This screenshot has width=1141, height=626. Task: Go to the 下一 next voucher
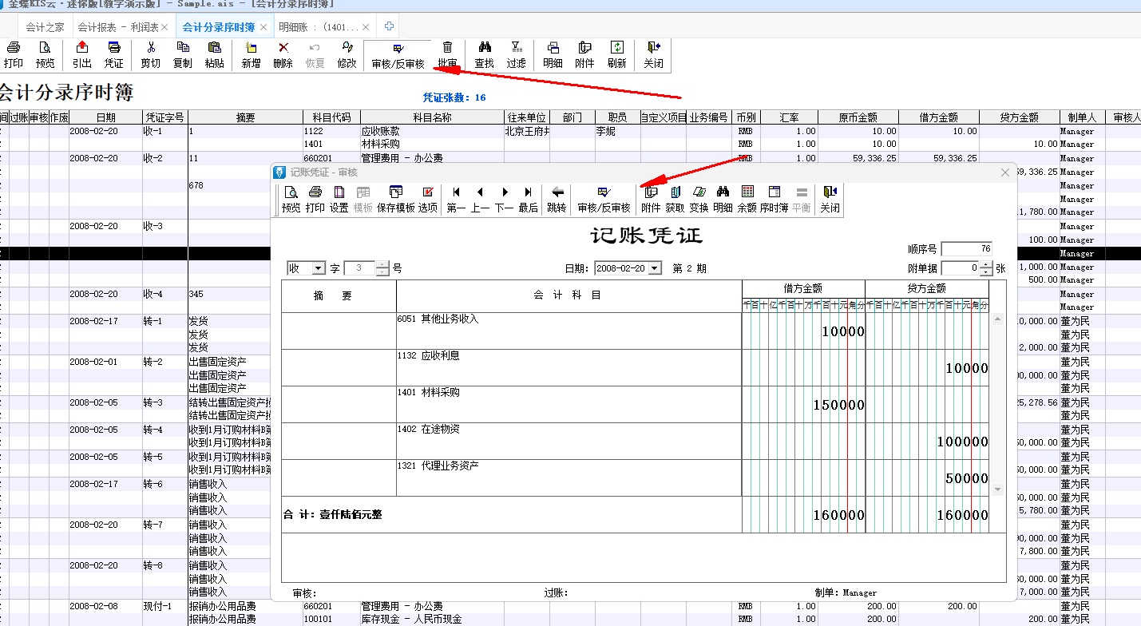pos(504,199)
